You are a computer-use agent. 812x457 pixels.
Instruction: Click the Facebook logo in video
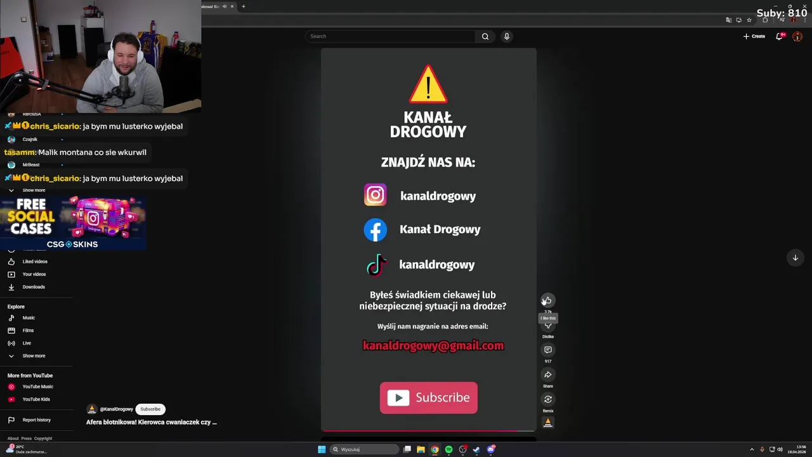[375, 230]
